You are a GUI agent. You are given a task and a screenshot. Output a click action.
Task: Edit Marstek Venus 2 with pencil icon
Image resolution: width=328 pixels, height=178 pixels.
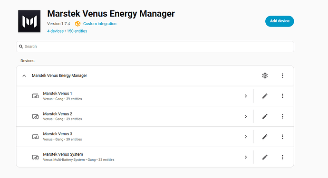coord(265,116)
